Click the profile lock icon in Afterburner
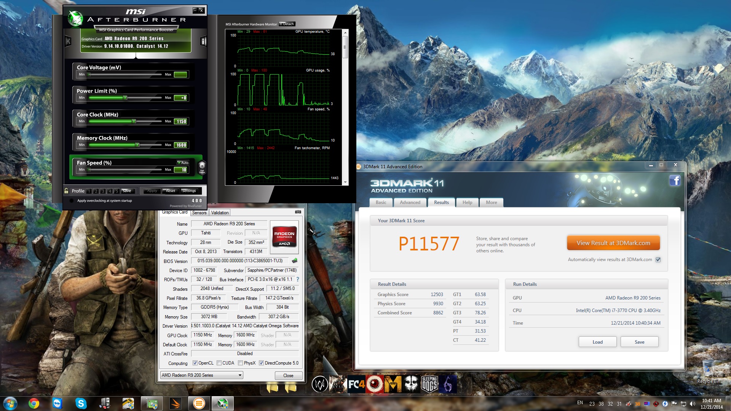731x411 pixels. (66, 191)
